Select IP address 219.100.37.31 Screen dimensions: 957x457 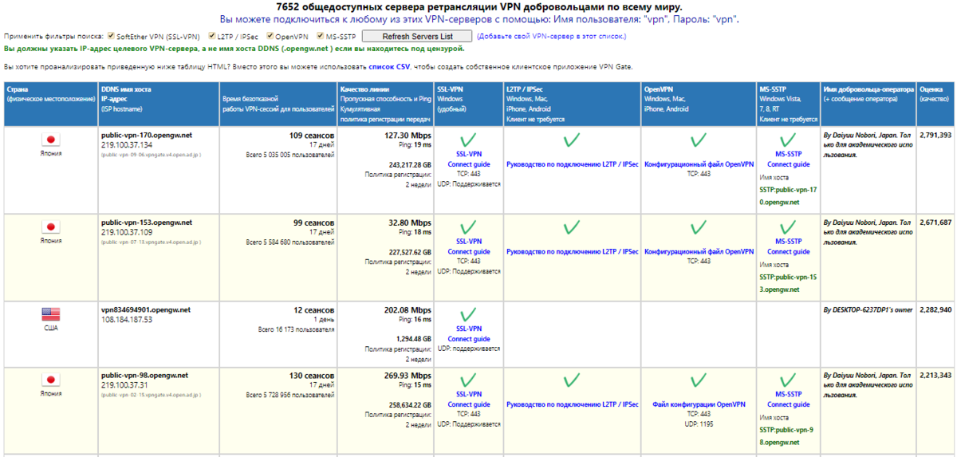[124, 384]
